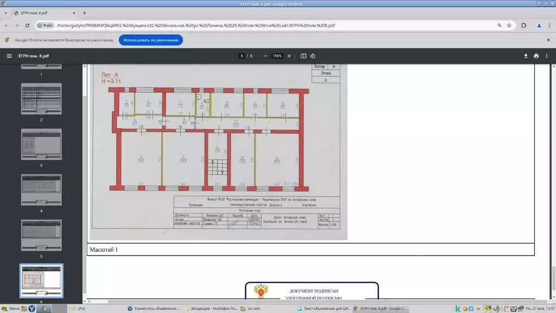Zoom out the PDF document
Screen dimensions: 556x313
pos(265,56)
